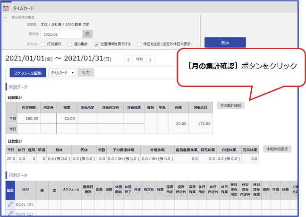Enable the 週の集計 checkbox

coord(70,44)
